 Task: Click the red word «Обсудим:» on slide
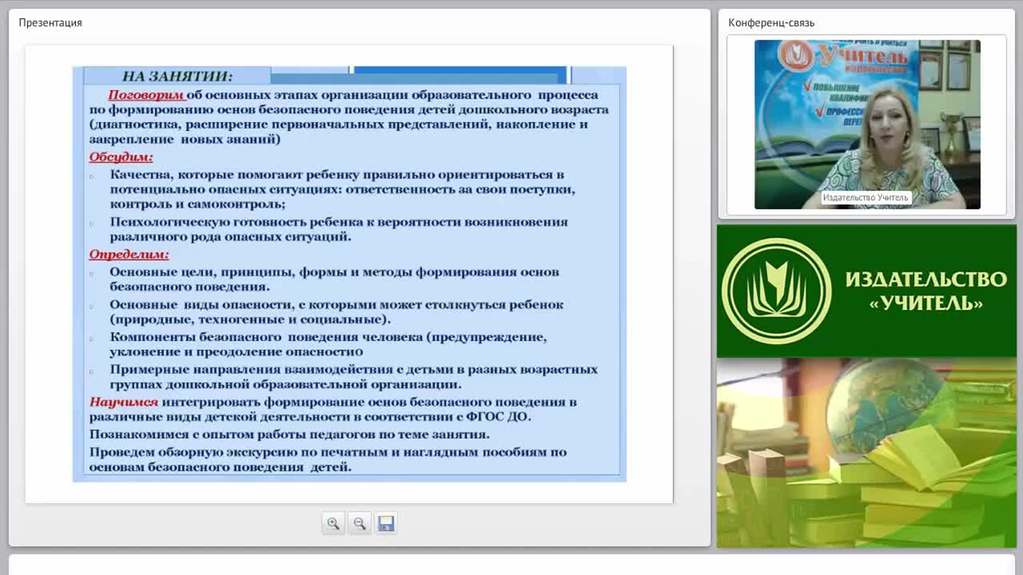[x=121, y=157]
